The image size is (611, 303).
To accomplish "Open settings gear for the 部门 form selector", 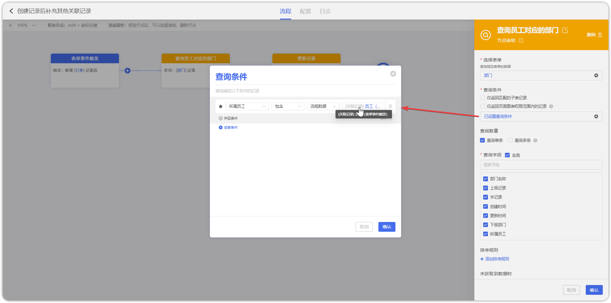I will point(596,76).
